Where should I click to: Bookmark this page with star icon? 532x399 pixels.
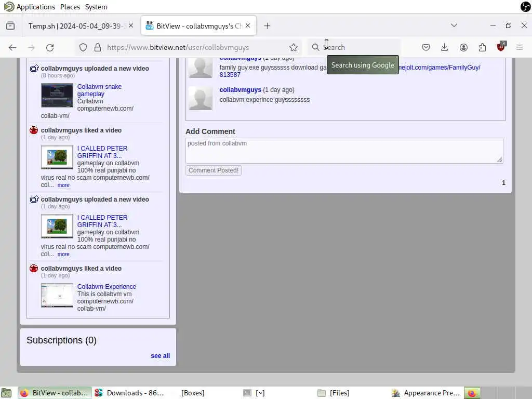coord(294,47)
